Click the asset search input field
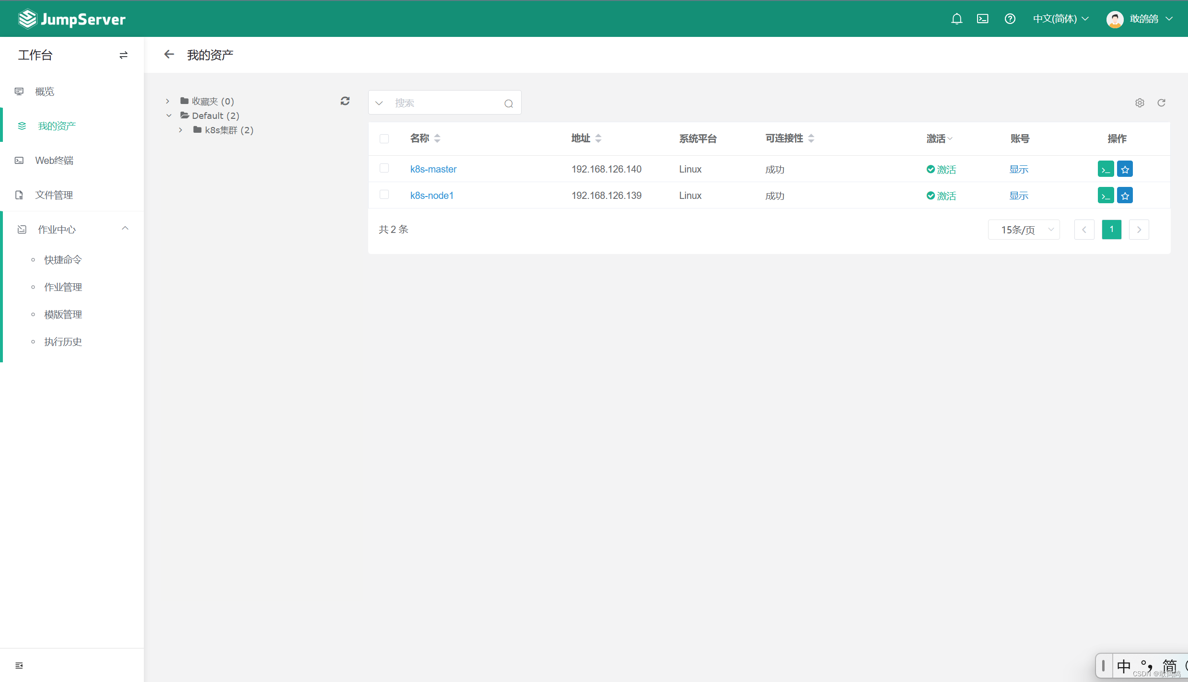The width and height of the screenshot is (1188, 682). [444, 103]
